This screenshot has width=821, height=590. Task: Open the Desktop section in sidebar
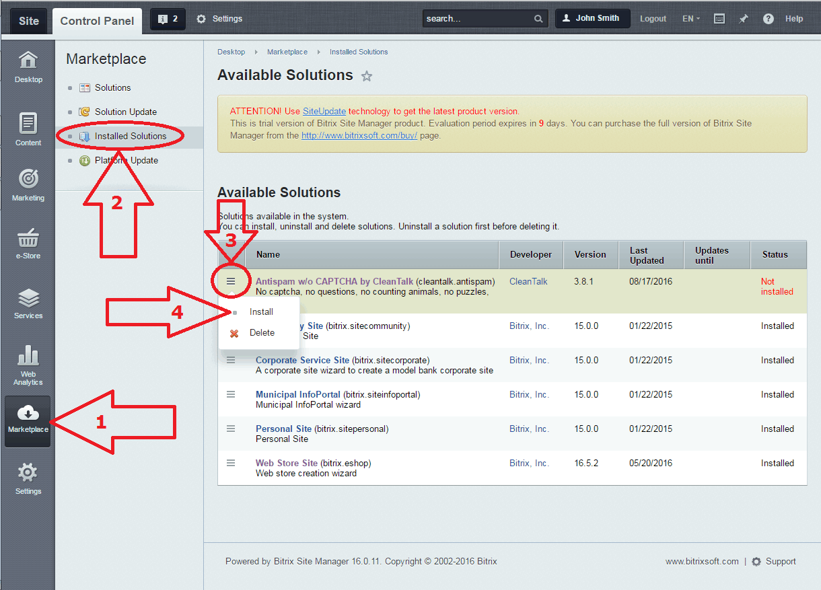point(28,67)
